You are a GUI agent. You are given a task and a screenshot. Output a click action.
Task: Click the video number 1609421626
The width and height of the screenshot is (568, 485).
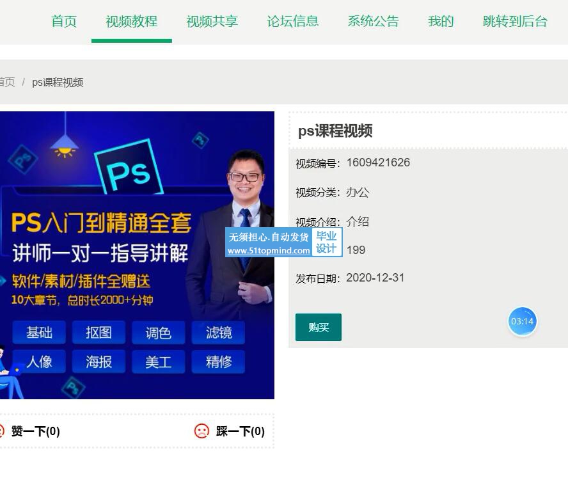click(x=378, y=163)
